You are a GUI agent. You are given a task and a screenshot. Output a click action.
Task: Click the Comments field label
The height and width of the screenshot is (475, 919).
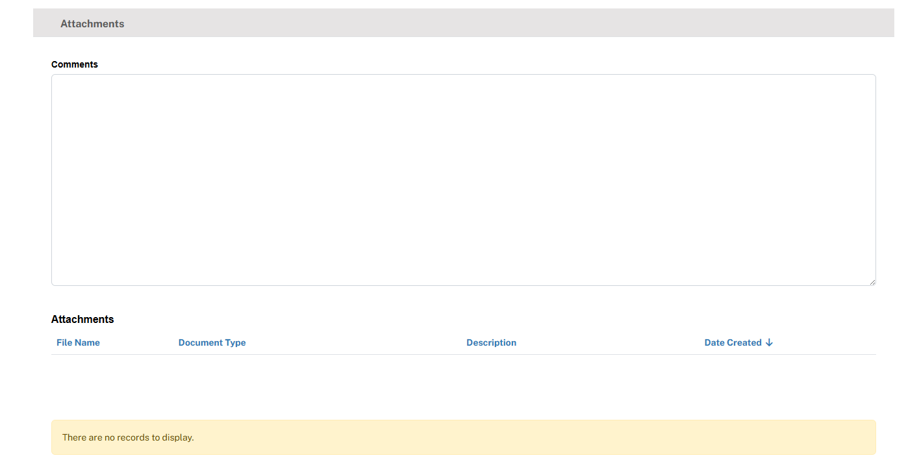pyautogui.click(x=75, y=64)
